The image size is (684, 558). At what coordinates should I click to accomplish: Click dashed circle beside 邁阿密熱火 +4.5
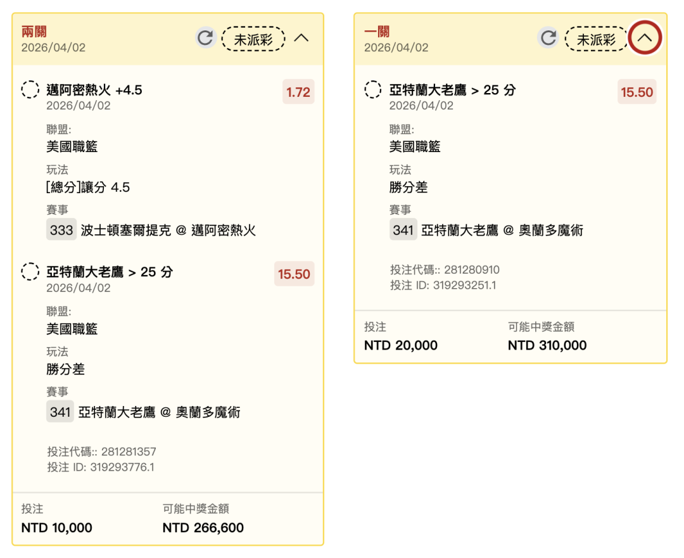click(x=30, y=90)
